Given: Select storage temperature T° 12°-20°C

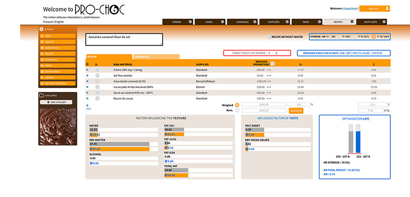Looking at the screenshot, I should (373, 37).
